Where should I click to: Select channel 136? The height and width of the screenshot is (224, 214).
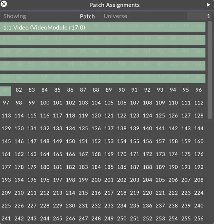coord(96,129)
